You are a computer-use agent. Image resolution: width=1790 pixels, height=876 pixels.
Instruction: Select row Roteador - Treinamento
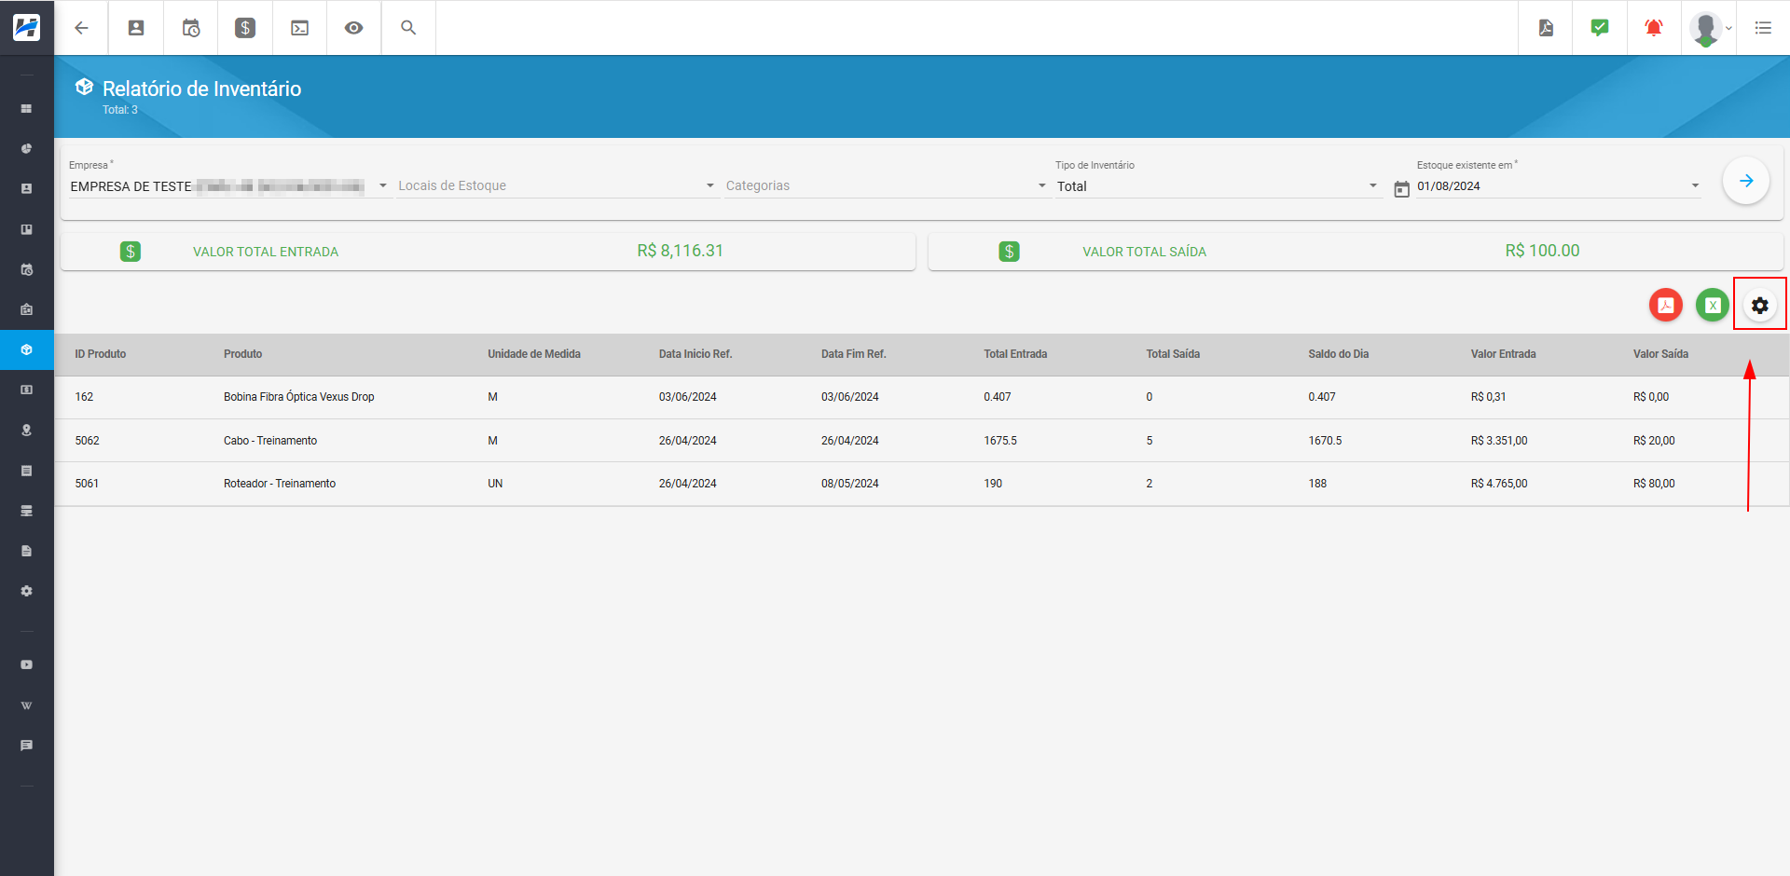point(921,484)
